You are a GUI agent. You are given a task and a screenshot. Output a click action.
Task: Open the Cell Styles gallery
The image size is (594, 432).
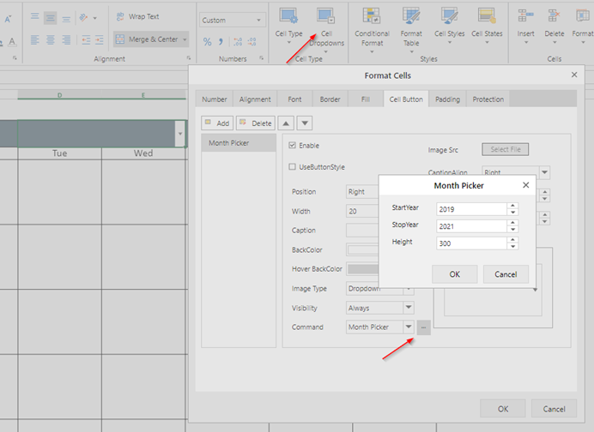coord(449,25)
